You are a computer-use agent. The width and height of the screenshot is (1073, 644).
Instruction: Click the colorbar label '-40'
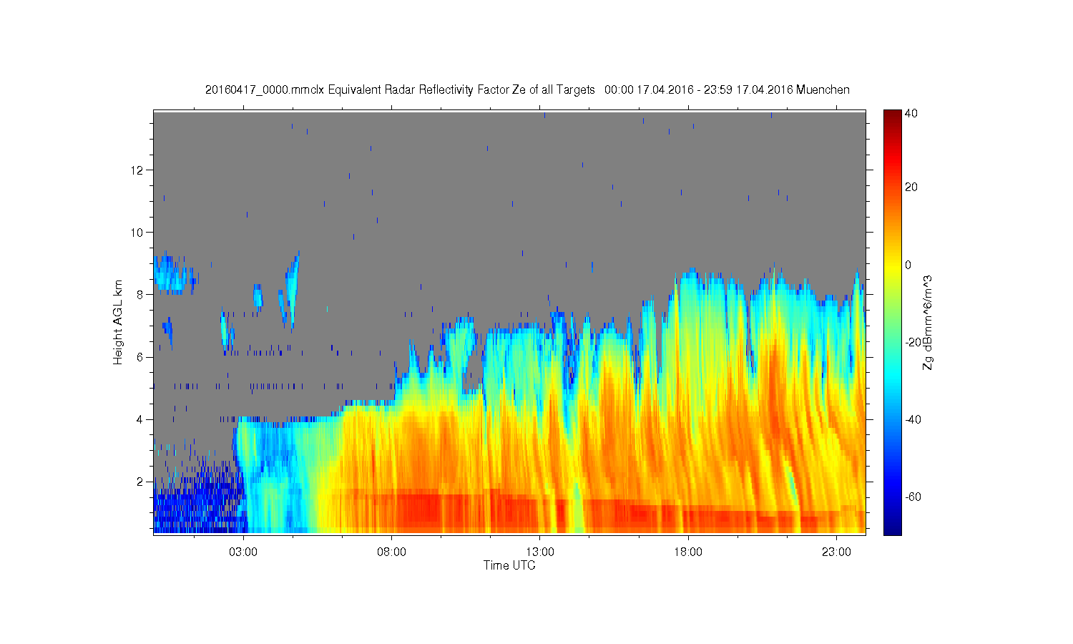[x=913, y=419]
